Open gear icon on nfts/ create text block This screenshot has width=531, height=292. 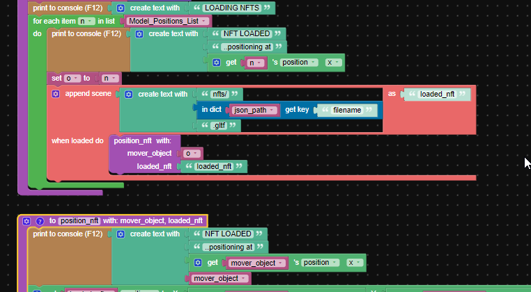(x=129, y=95)
